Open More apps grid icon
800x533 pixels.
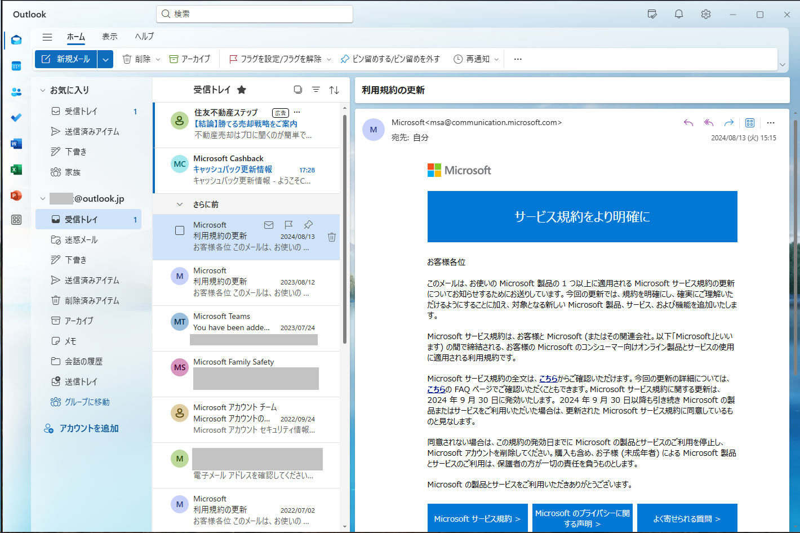16,220
